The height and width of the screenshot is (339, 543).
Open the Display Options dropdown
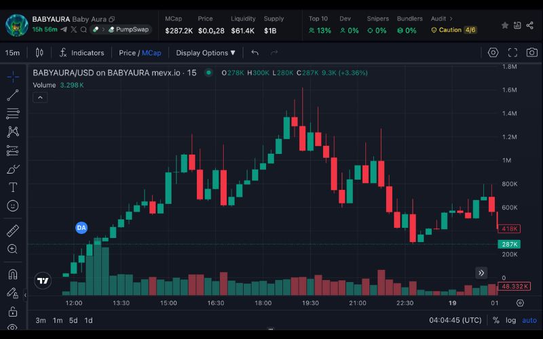(206, 53)
